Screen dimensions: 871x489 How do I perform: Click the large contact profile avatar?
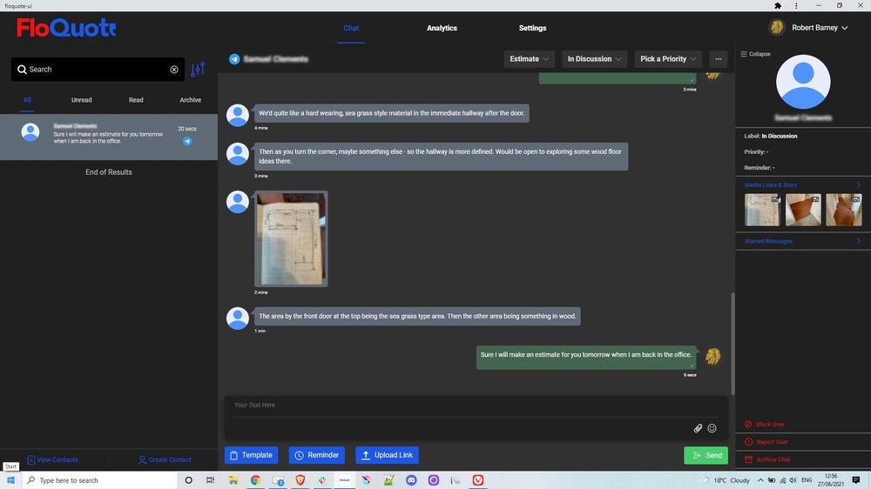pyautogui.click(x=803, y=82)
